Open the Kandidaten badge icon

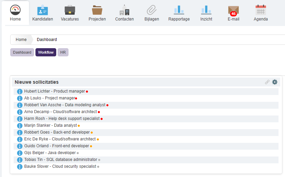pos(43,10)
